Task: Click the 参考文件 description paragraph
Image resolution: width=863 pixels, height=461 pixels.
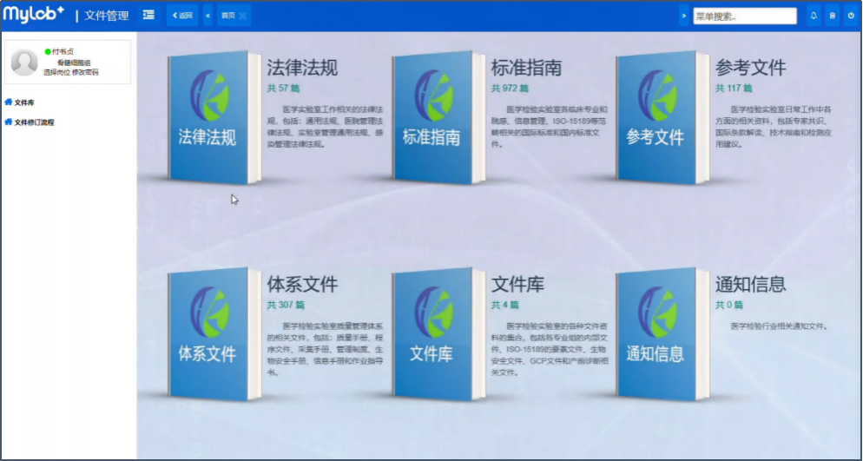Action: (x=774, y=127)
